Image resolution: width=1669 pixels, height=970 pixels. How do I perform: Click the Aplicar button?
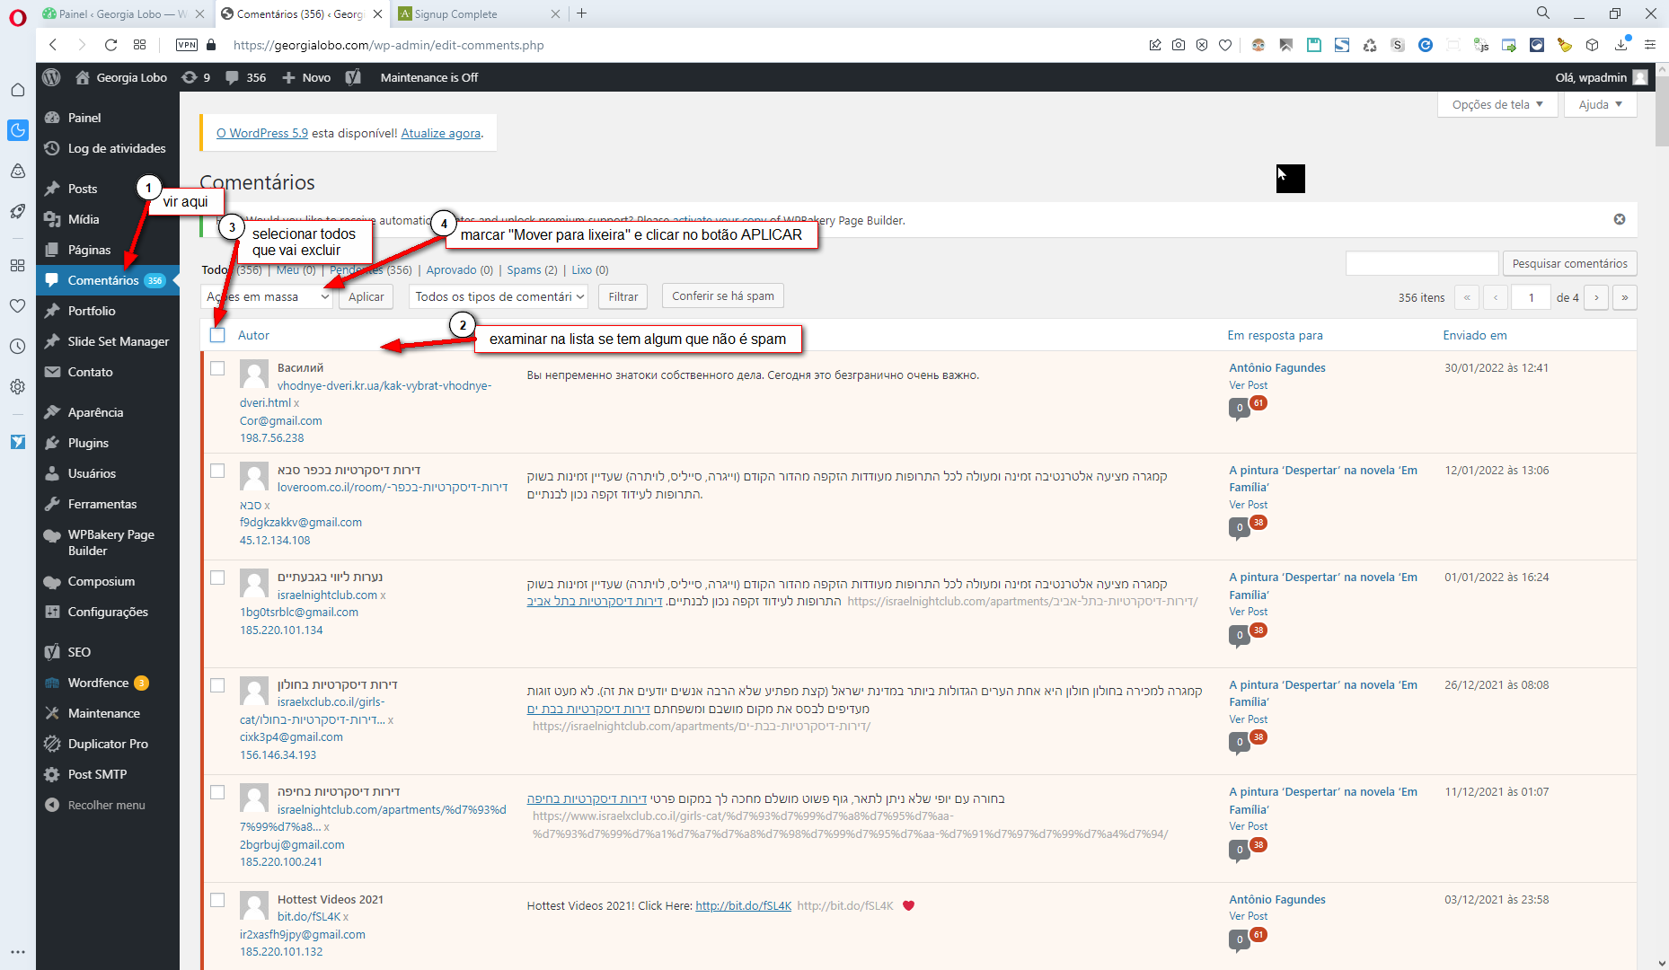pos(366,296)
